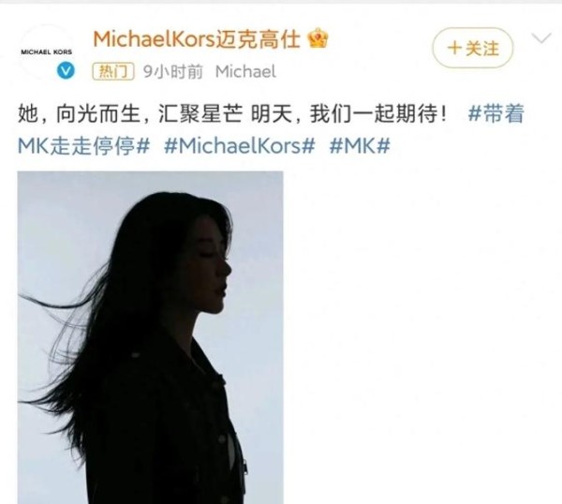The image size is (562, 504).
Task: Open the MichaelKors迈克高仕 account name
Action: pos(197,38)
